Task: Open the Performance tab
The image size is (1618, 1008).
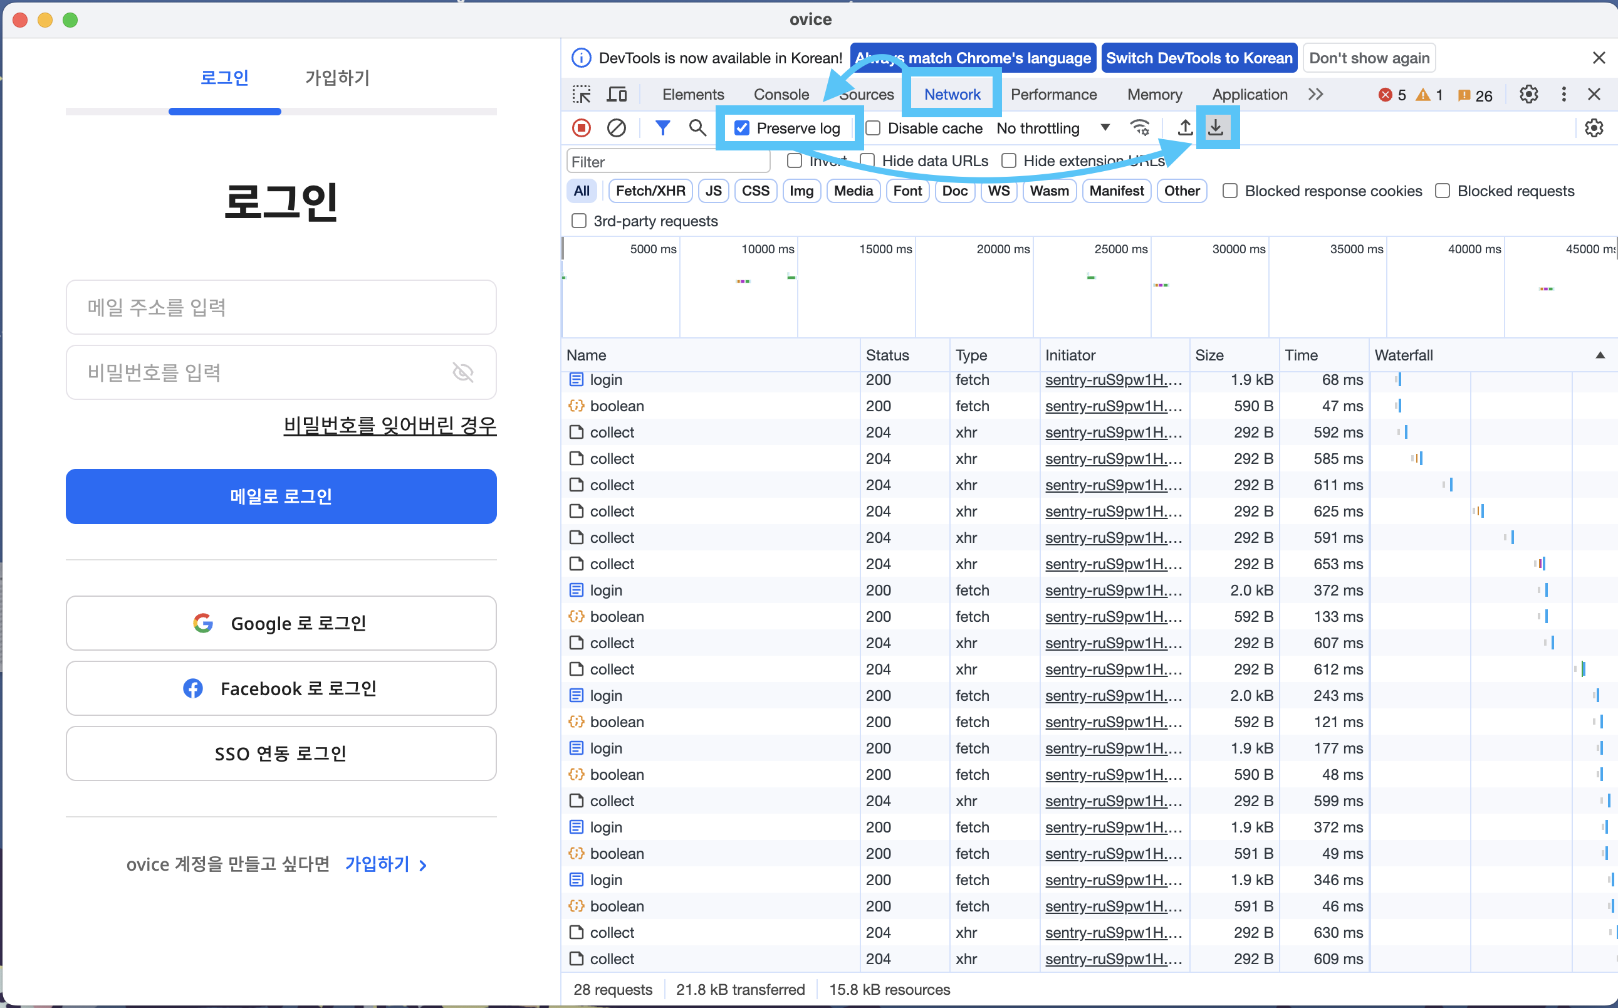Action: pyautogui.click(x=1053, y=95)
